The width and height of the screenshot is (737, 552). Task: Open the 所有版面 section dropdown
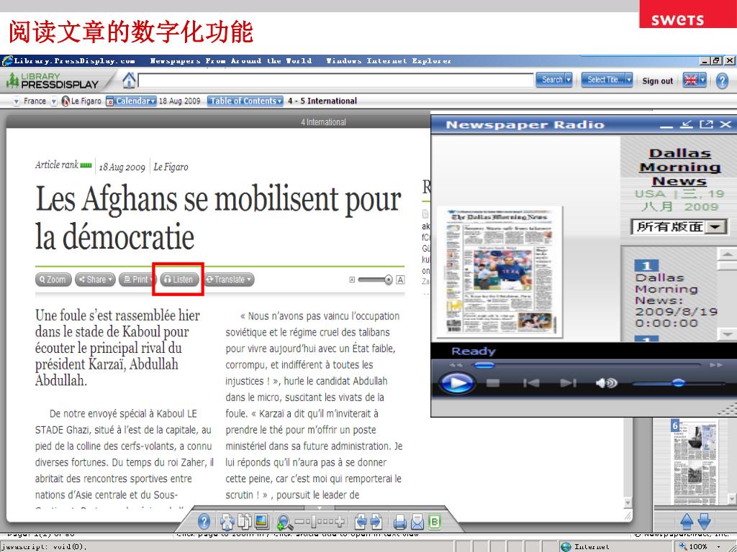679,226
